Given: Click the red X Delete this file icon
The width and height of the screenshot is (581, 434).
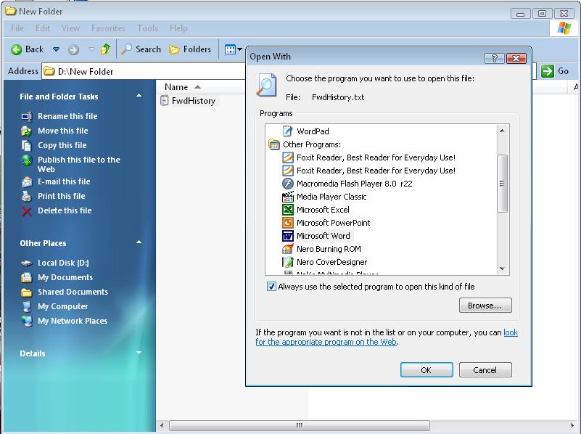Looking at the screenshot, I should pos(27,211).
